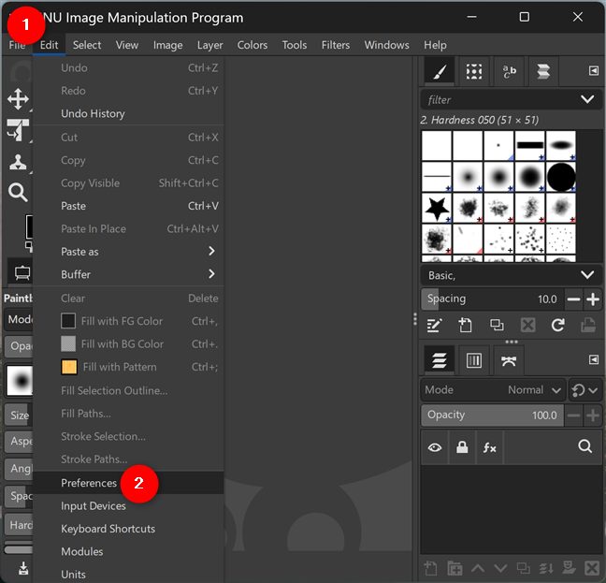Open the layer Mode Normal dropdown
Viewport: 606px width, 583px height.
493,389
